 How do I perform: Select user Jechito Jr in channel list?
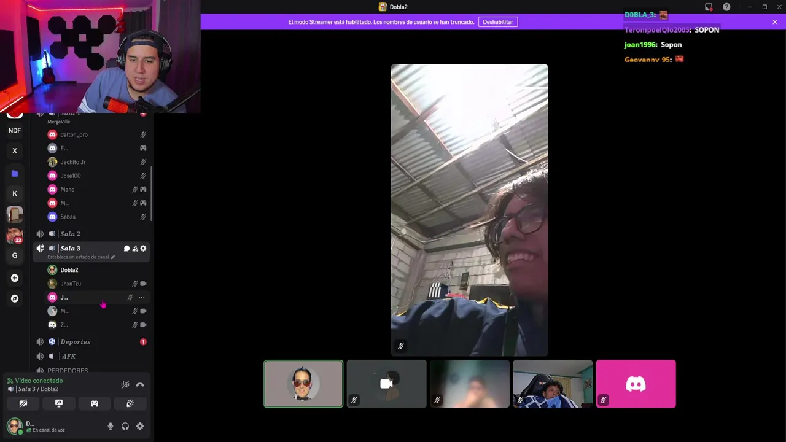[97, 162]
